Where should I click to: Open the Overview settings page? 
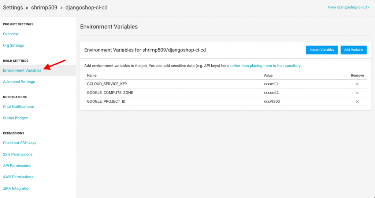click(11, 34)
